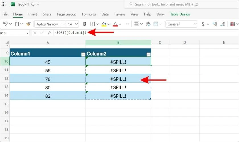Open the More font options ellipsis
The height and width of the screenshot is (142, 239).
[x=127, y=24]
